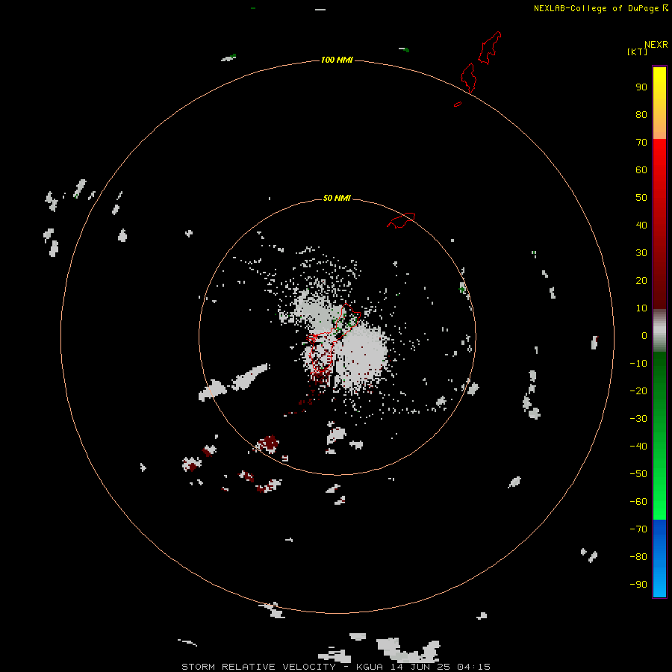Click the 'KGUA' radar station identifier
Image resolution: width=672 pixels, height=672 pixels.
pos(370,667)
